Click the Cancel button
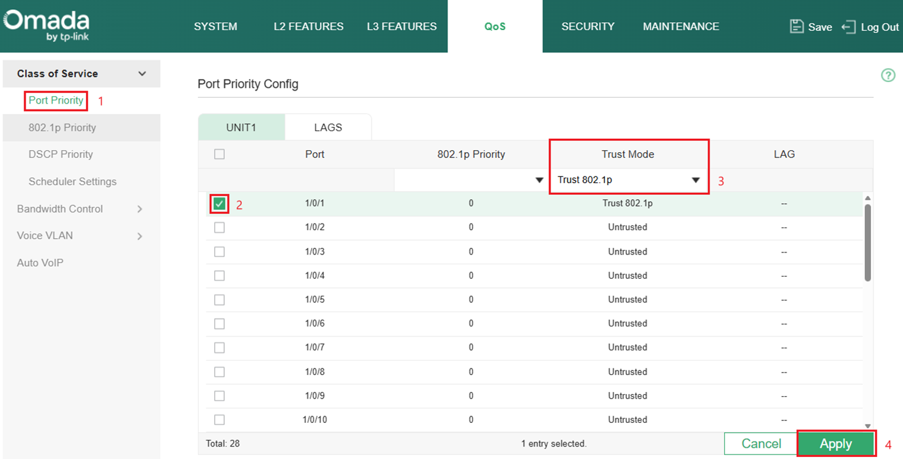Viewport: 903px width, 459px height. pyautogui.click(x=762, y=443)
